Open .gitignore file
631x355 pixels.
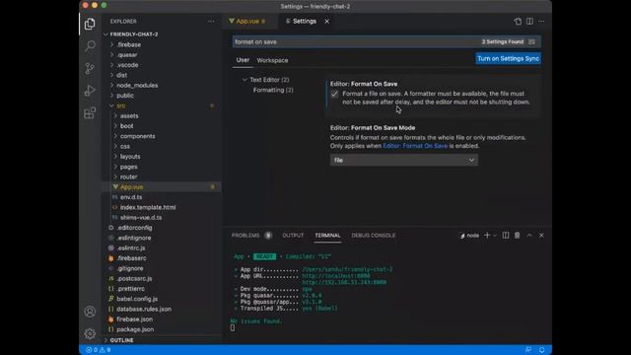click(x=130, y=268)
